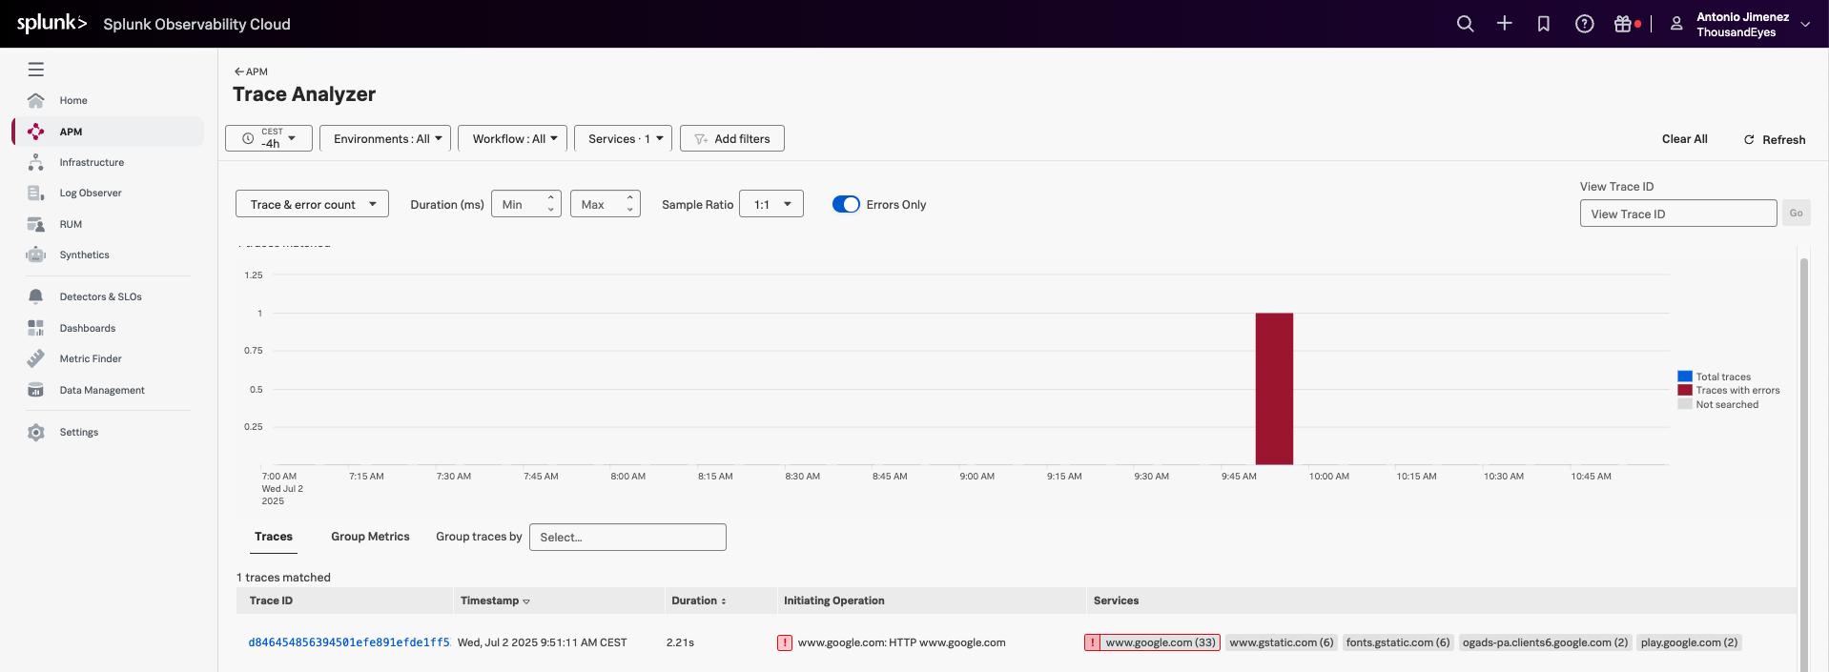Click the Settings gear icon
Image resolution: width=1829 pixels, height=672 pixels.
[36, 432]
